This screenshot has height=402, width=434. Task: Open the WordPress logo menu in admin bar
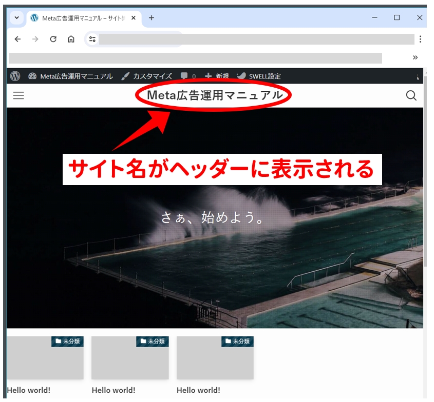[x=15, y=76]
